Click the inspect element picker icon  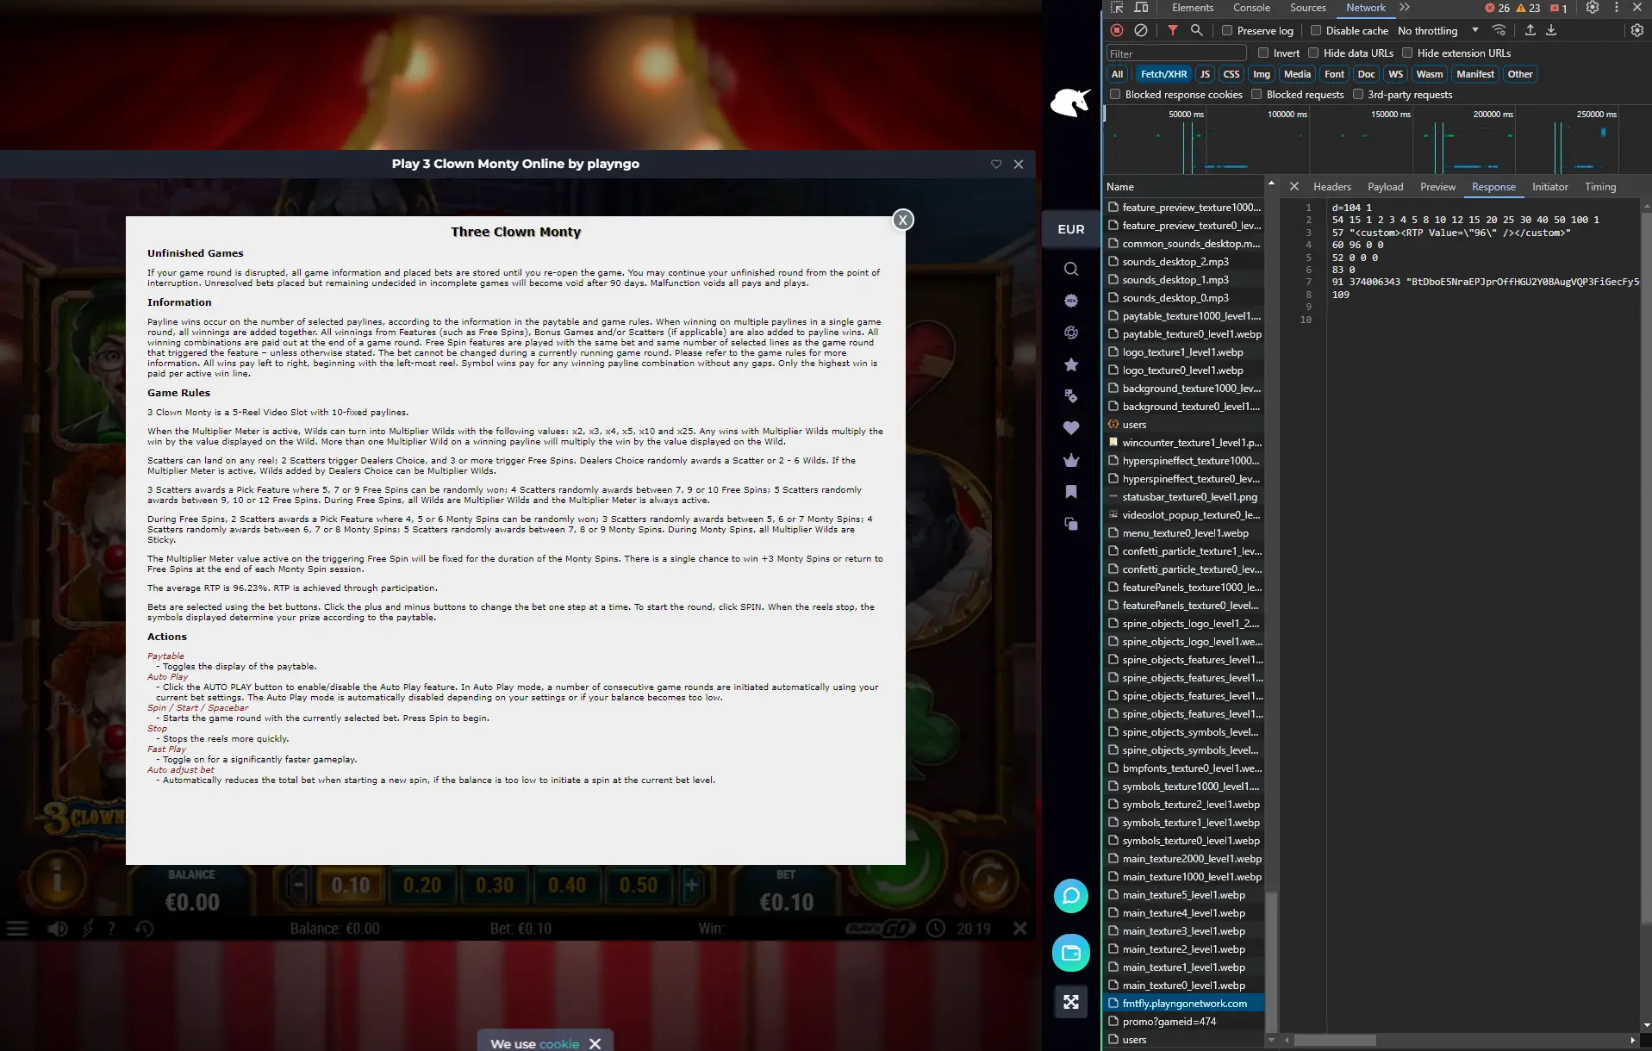tap(1117, 8)
